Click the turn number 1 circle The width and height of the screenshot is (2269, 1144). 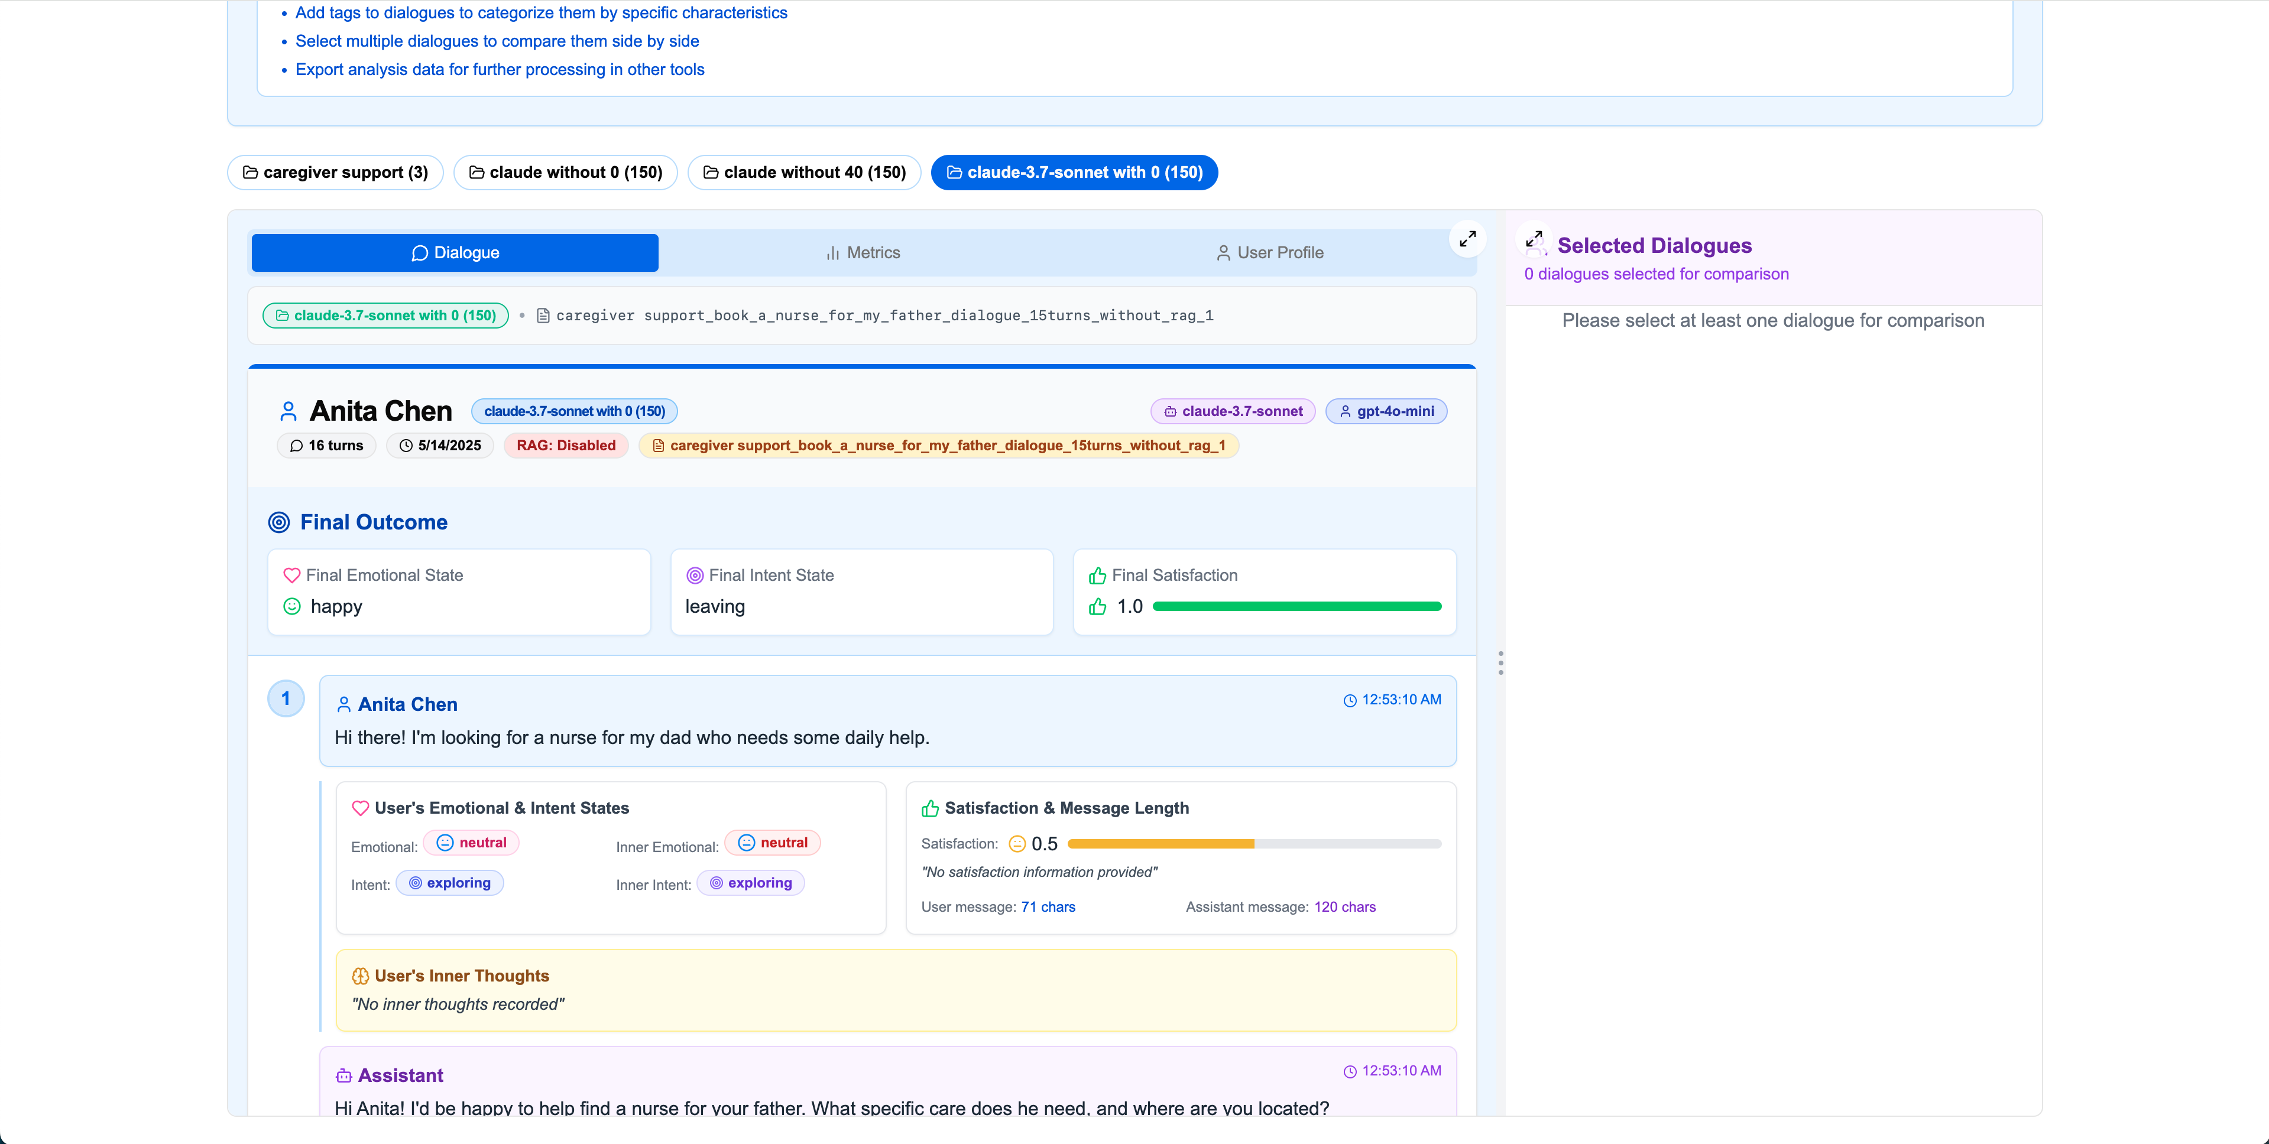(286, 698)
